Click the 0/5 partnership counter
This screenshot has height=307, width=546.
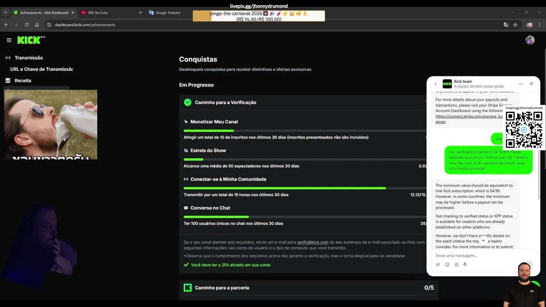[429, 288]
